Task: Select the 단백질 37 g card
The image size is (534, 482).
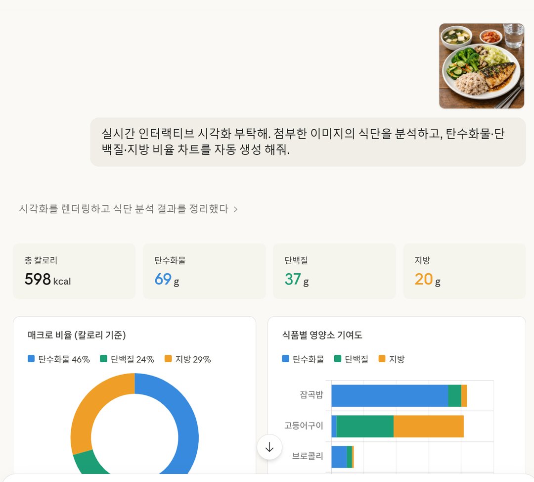Action: 334,271
